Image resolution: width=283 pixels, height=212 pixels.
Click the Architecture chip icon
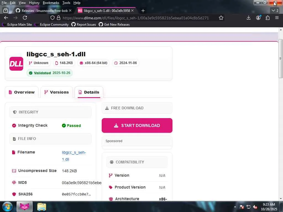[111, 199]
